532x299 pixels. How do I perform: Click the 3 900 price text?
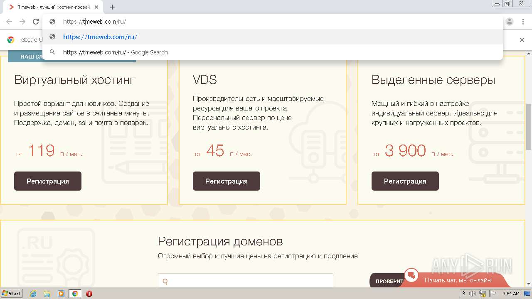point(405,150)
